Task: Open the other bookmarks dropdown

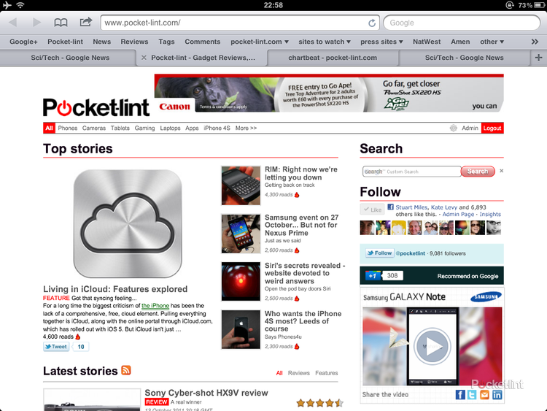Action: pyautogui.click(x=492, y=42)
